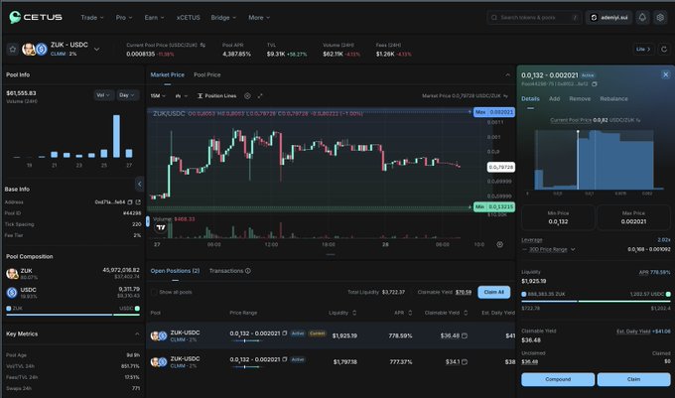
Task: Open the Pro menu
Action: point(124,18)
